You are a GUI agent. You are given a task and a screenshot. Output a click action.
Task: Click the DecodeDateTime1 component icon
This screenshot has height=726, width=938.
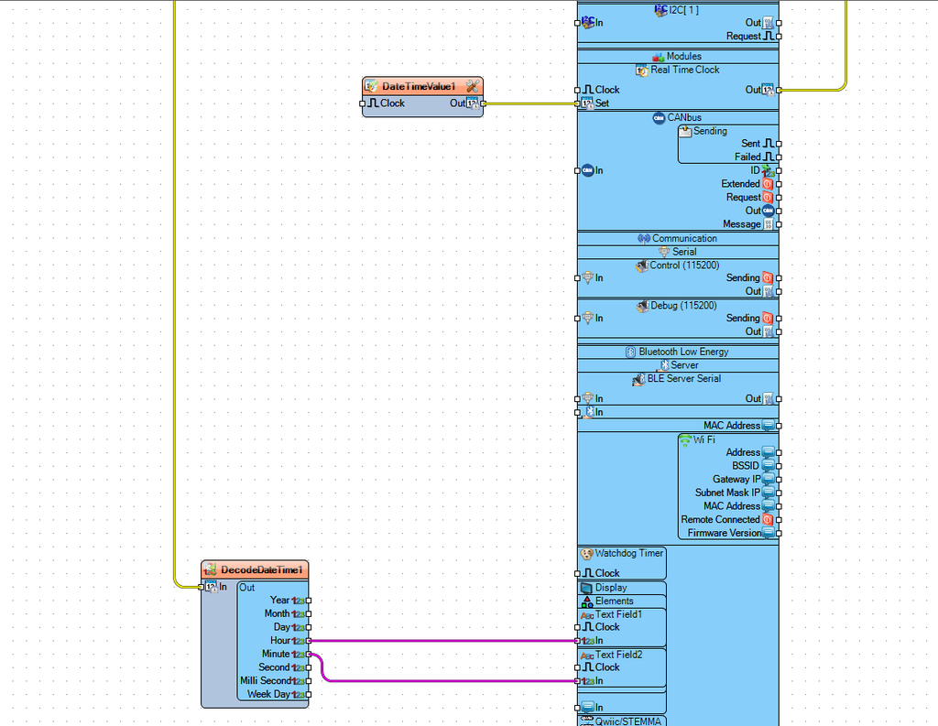click(x=210, y=569)
